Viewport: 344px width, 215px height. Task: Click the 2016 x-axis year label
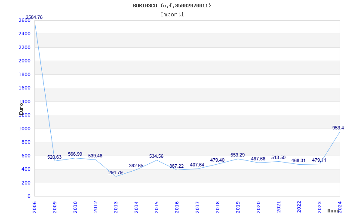click(177, 207)
